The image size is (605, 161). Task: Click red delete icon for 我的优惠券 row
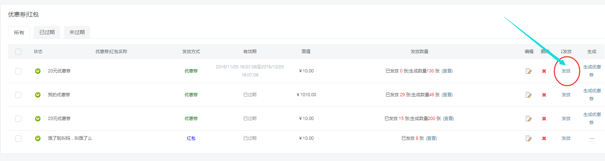tap(544, 95)
